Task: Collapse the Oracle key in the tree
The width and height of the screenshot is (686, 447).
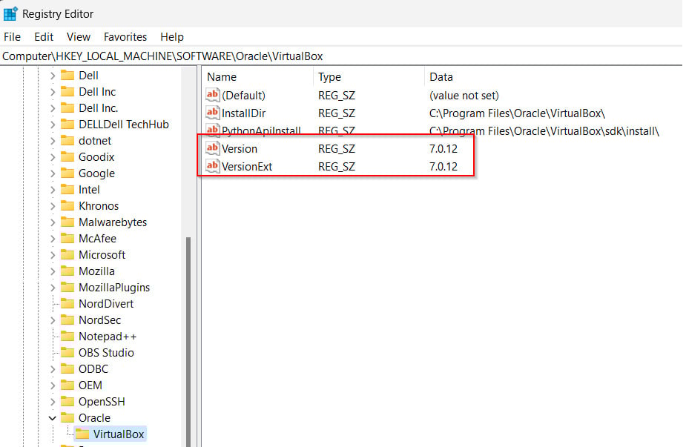Action: click(53, 418)
